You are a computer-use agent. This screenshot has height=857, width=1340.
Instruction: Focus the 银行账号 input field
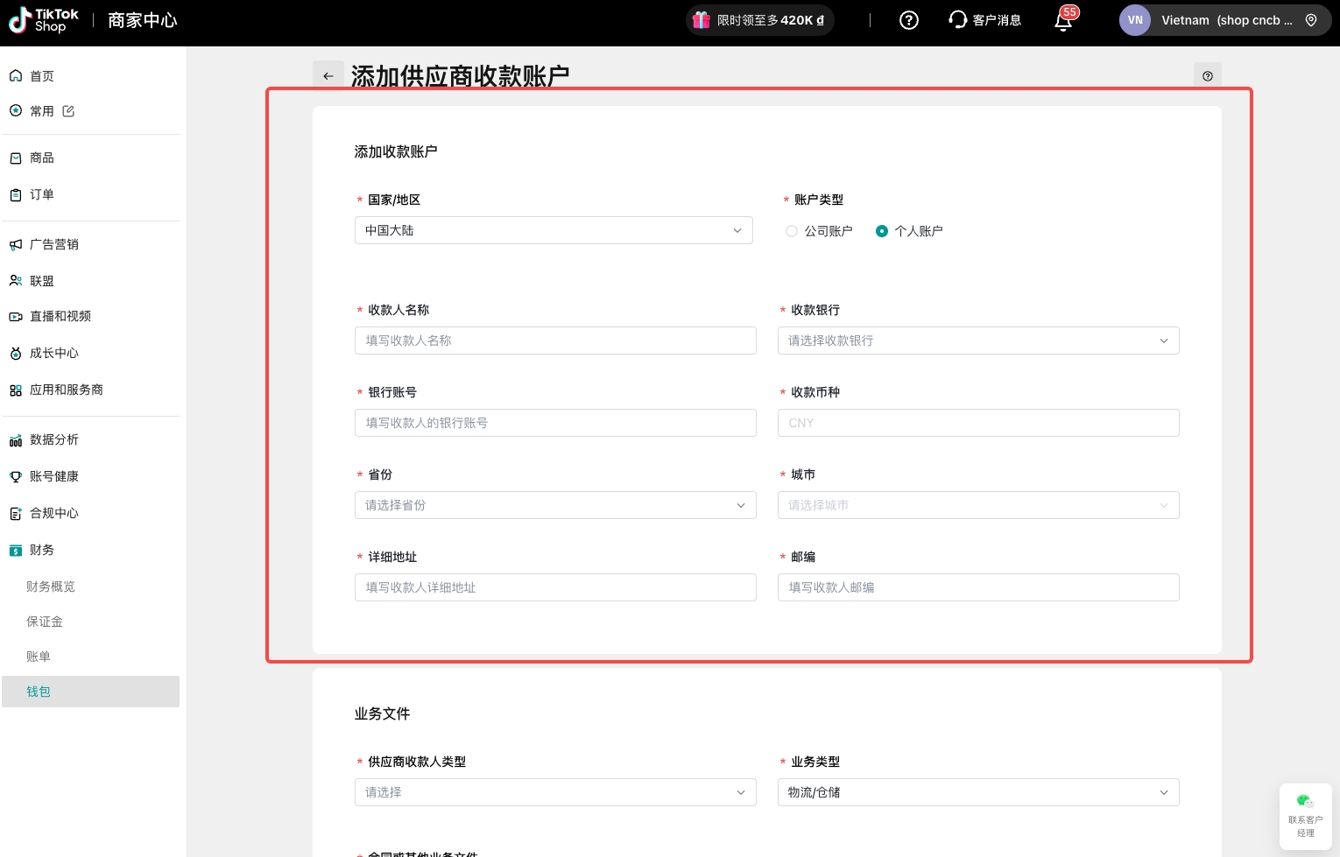click(x=554, y=423)
